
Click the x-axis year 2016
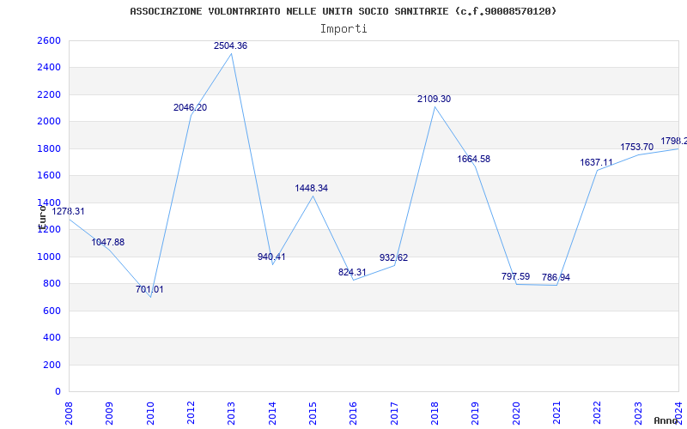(x=354, y=414)
